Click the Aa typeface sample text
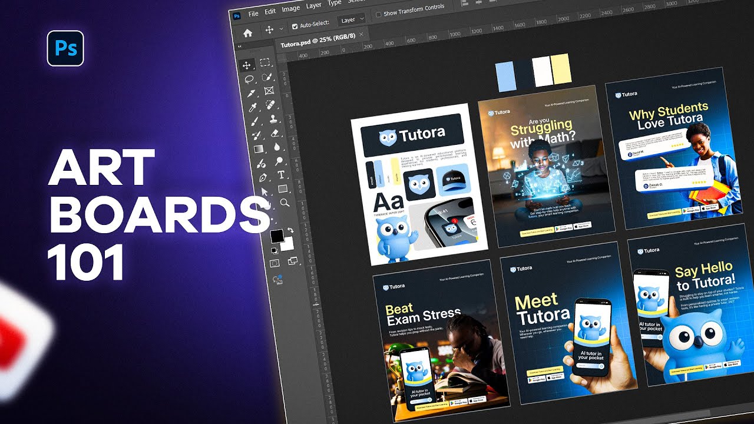The image size is (754, 424). [389, 201]
